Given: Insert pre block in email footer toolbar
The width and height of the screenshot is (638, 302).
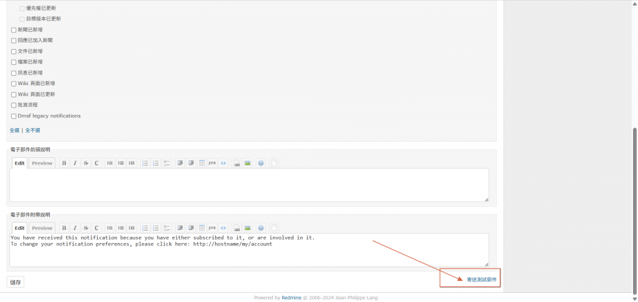Looking at the screenshot, I should click(212, 228).
